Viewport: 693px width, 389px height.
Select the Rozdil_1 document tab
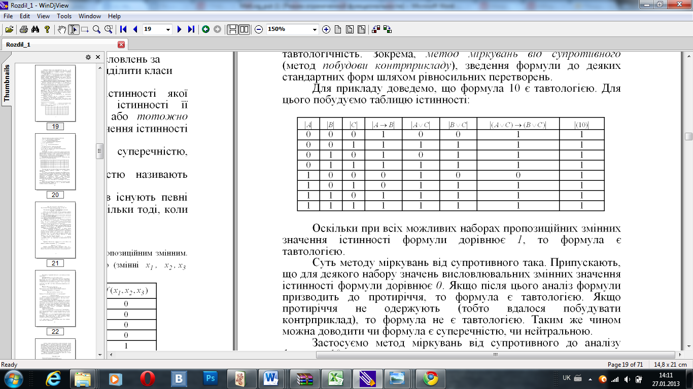64,45
